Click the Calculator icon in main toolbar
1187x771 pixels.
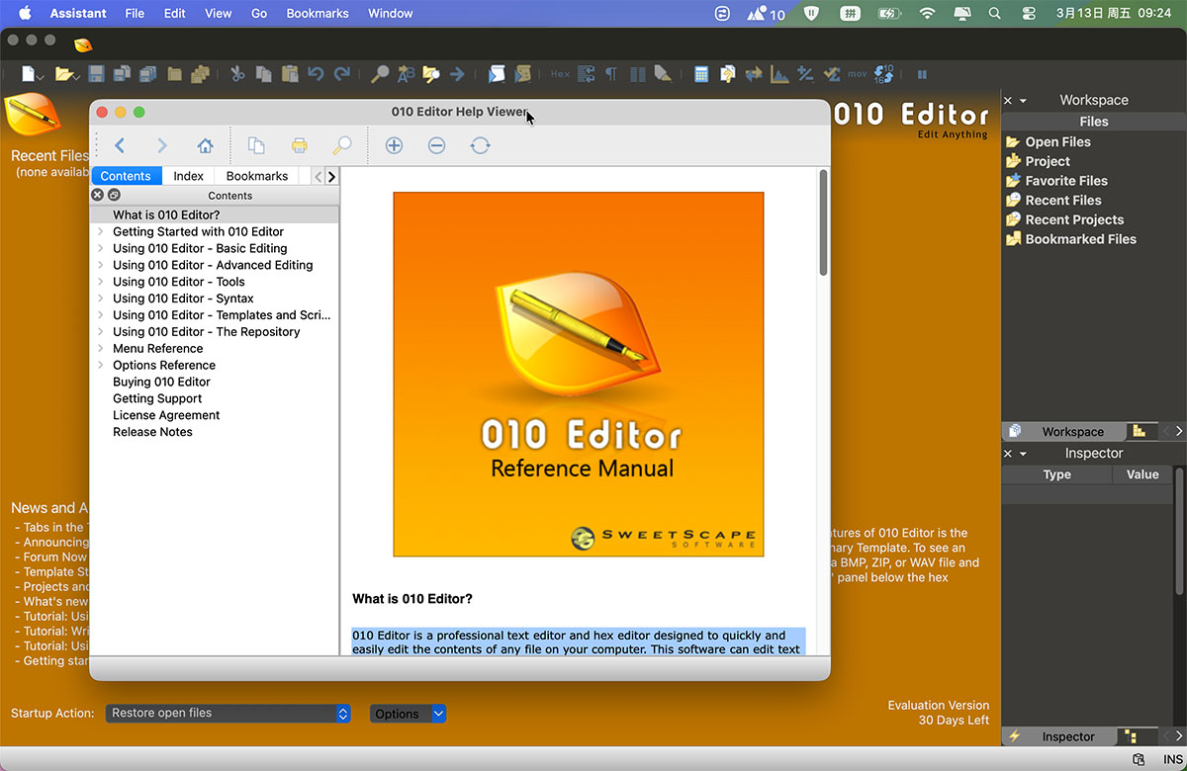701,74
